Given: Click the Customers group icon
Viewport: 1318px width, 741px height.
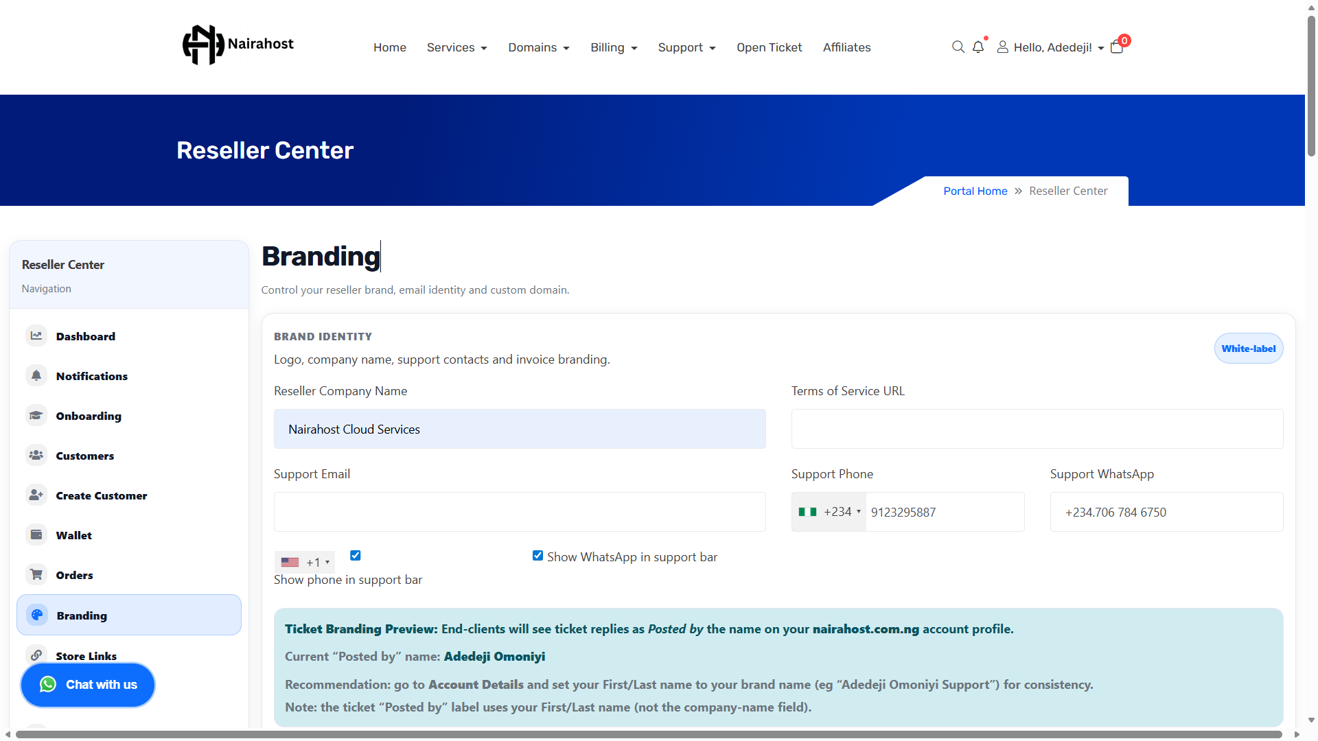Looking at the screenshot, I should point(36,456).
